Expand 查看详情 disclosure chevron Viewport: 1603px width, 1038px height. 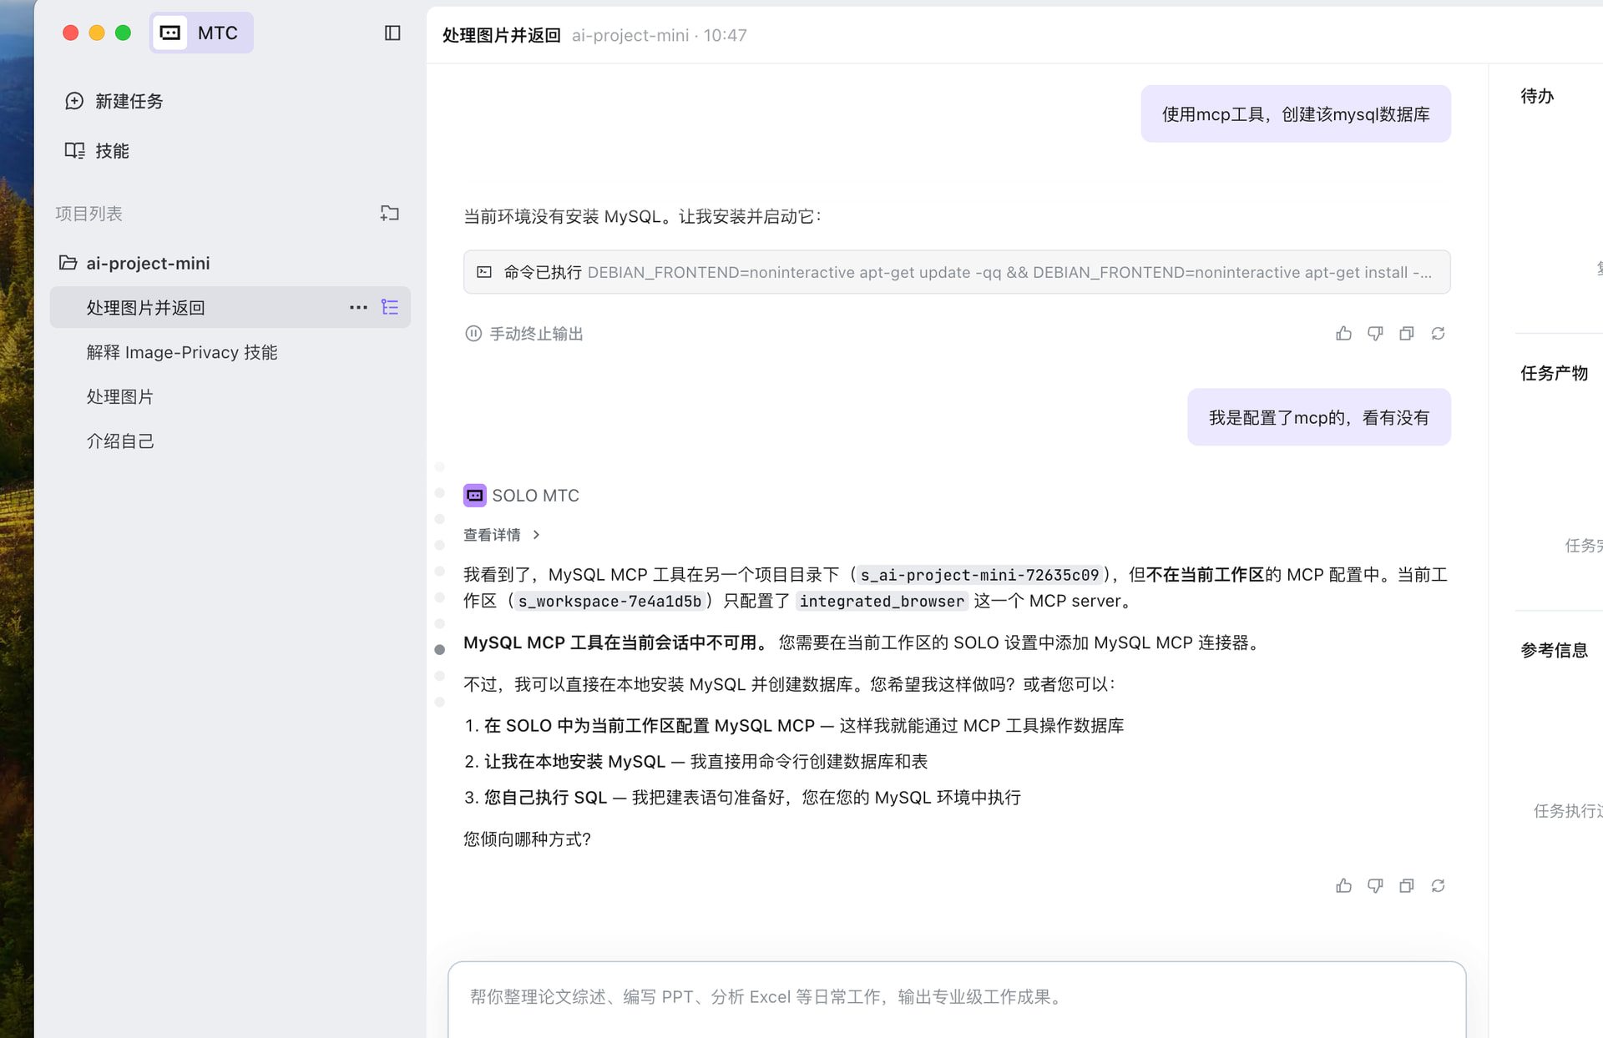536,535
